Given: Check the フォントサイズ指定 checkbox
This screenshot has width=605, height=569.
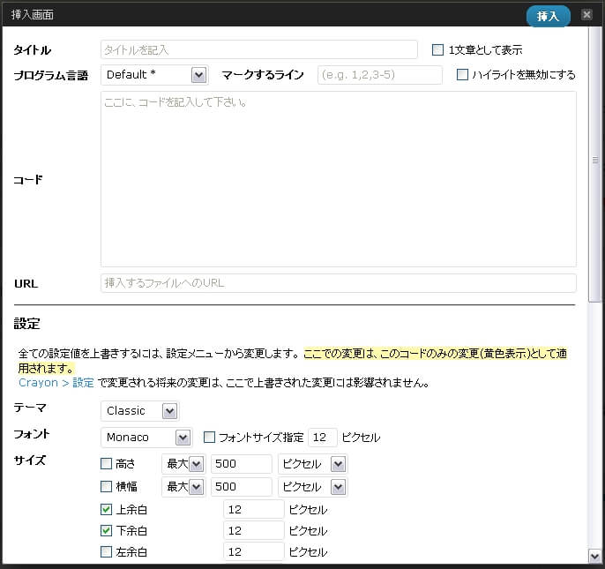Looking at the screenshot, I should (x=210, y=438).
